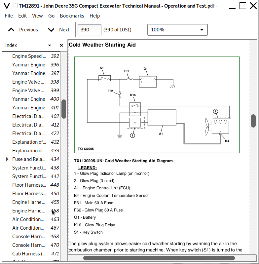The width and height of the screenshot is (259, 264).
Task: Click the document vertical scrollbar handle
Action: click(253, 121)
